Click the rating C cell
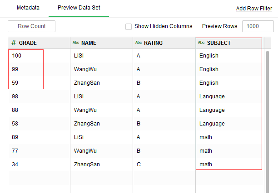Viewport: 278px width, 193px height. click(x=138, y=164)
